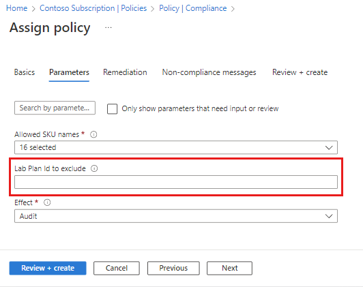Focus the Lab Plan Id to exclude field

click(x=176, y=182)
